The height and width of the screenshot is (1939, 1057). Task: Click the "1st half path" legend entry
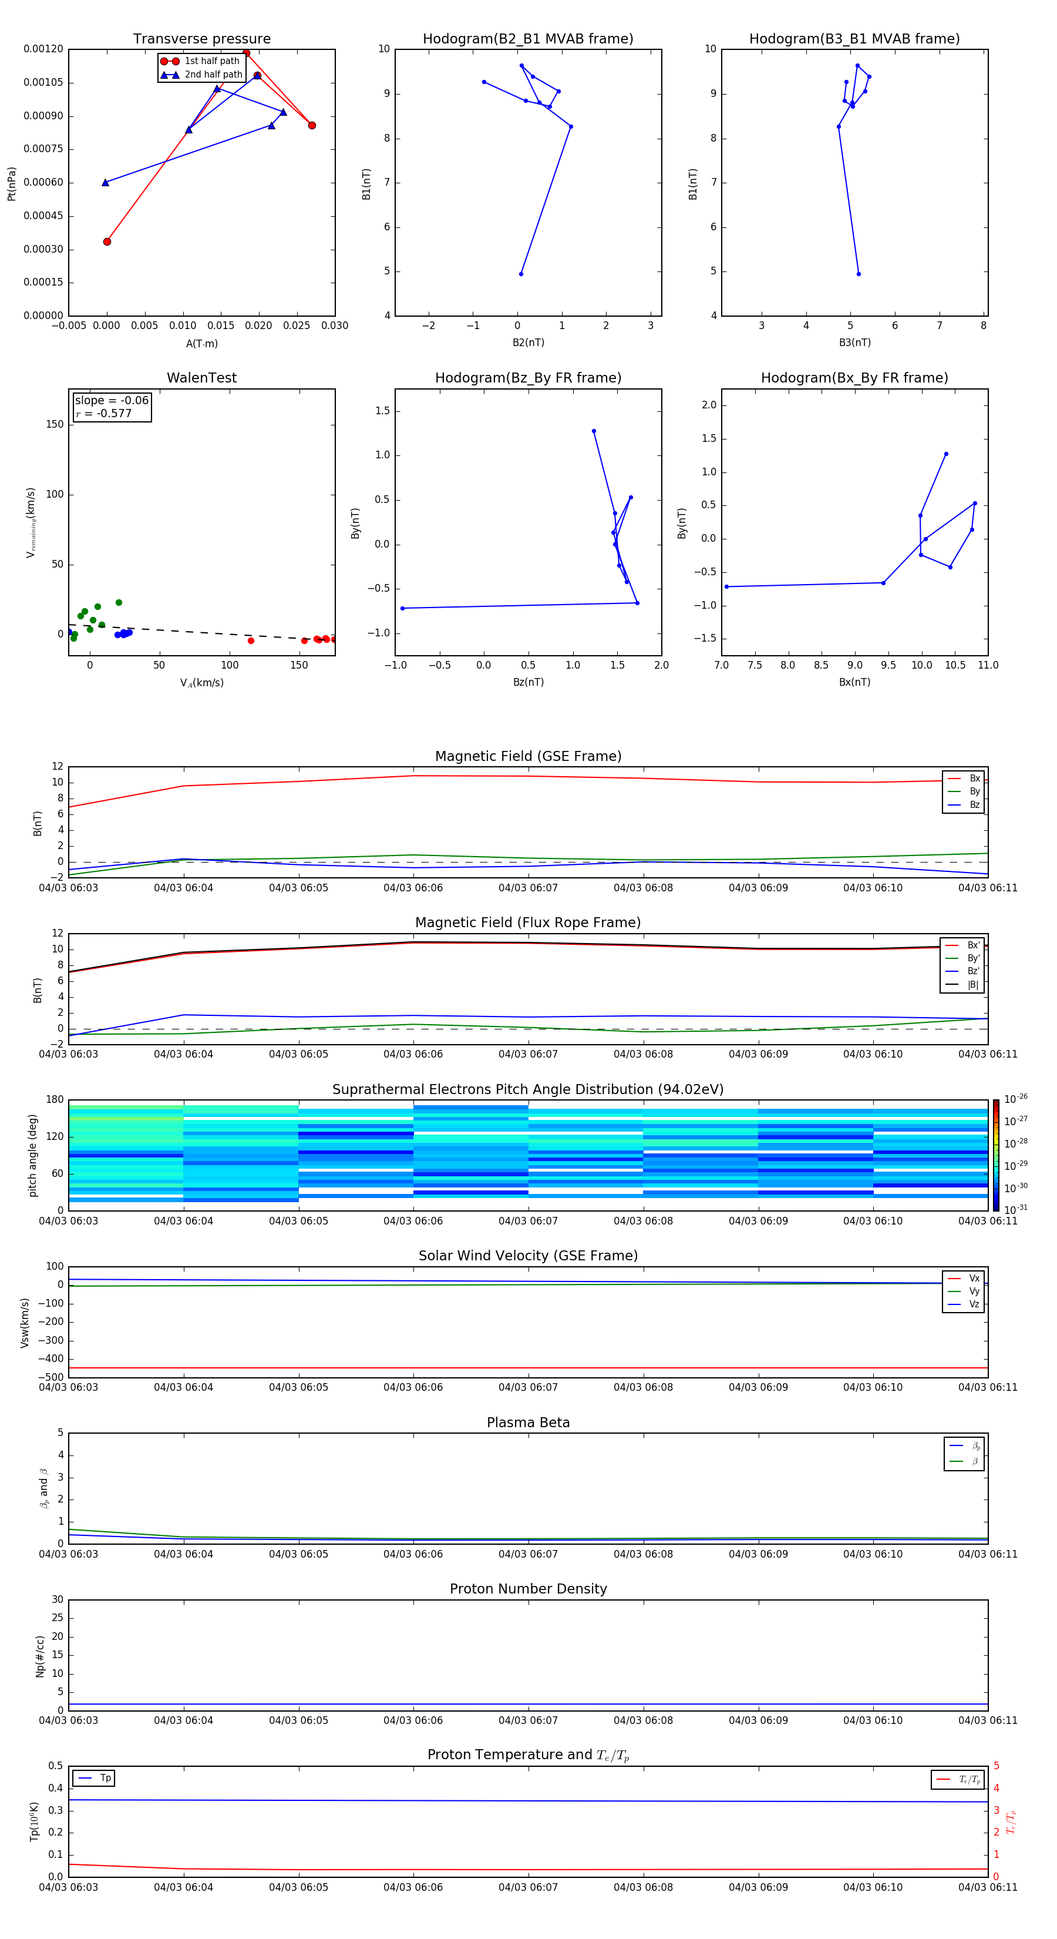201,61
